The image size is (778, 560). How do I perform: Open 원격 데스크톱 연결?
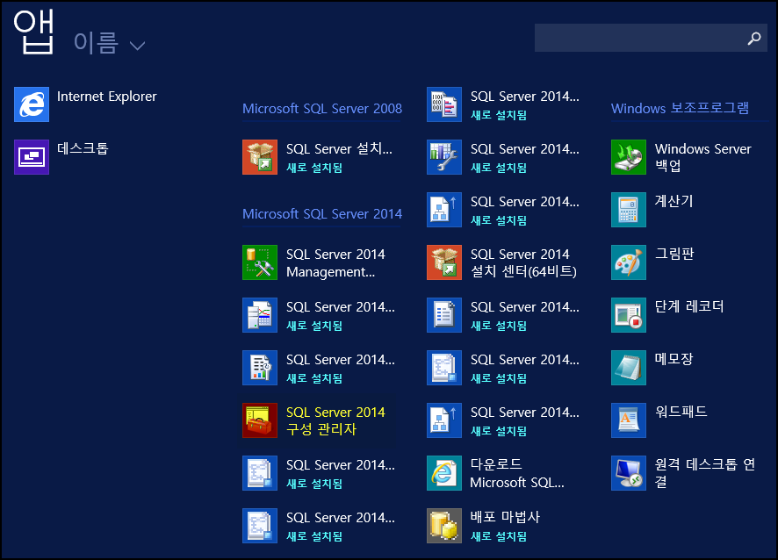click(683, 473)
